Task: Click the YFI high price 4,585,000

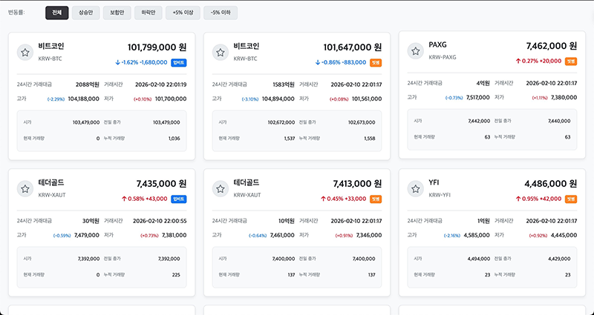Action: click(477, 235)
